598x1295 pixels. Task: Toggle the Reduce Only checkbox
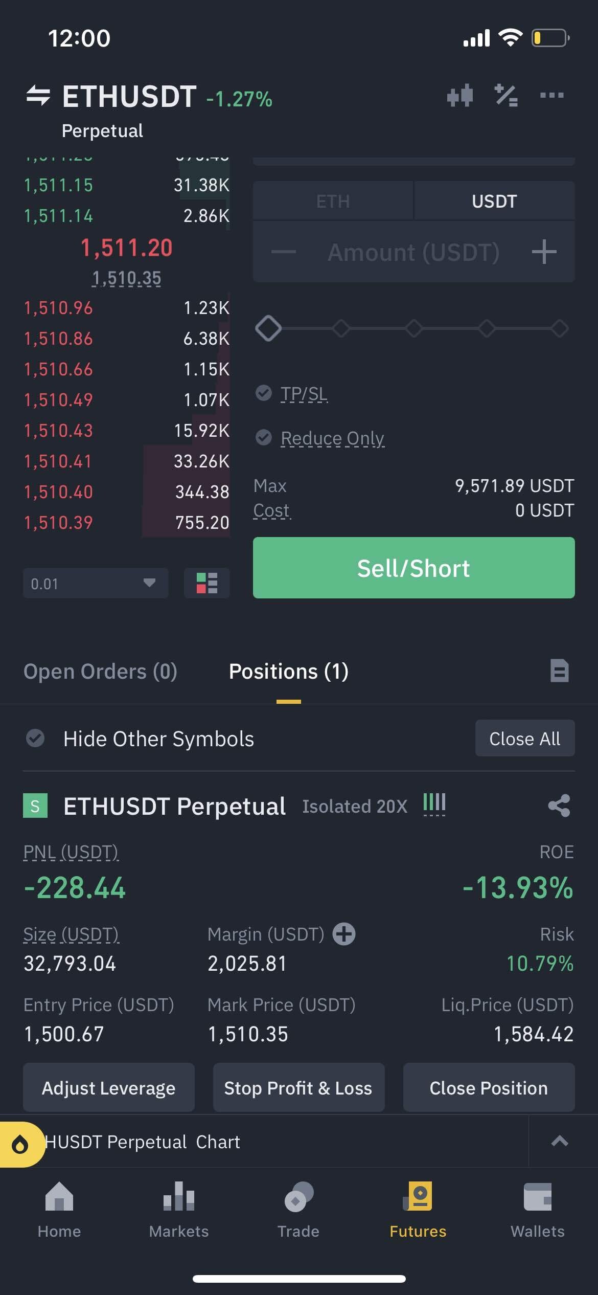(264, 438)
